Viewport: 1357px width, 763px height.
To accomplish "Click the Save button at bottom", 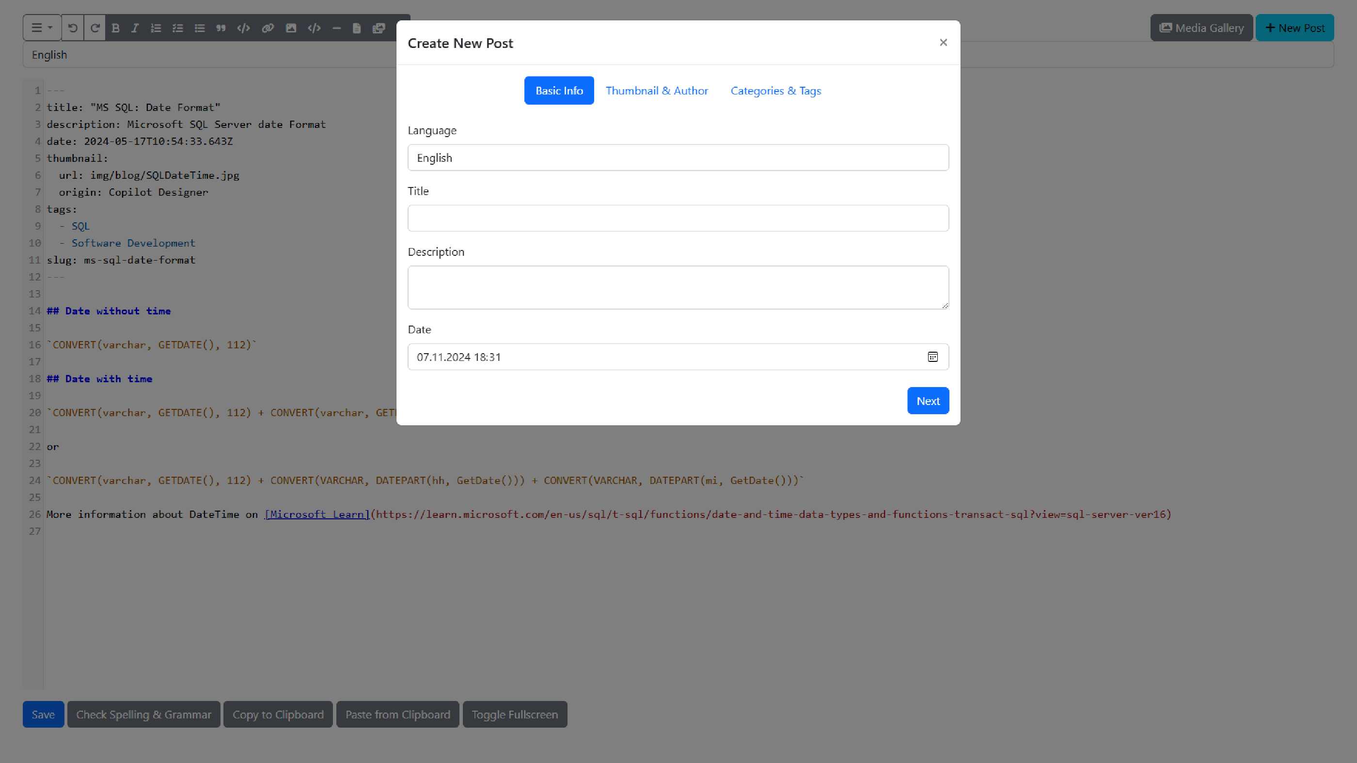I will [43, 714].
